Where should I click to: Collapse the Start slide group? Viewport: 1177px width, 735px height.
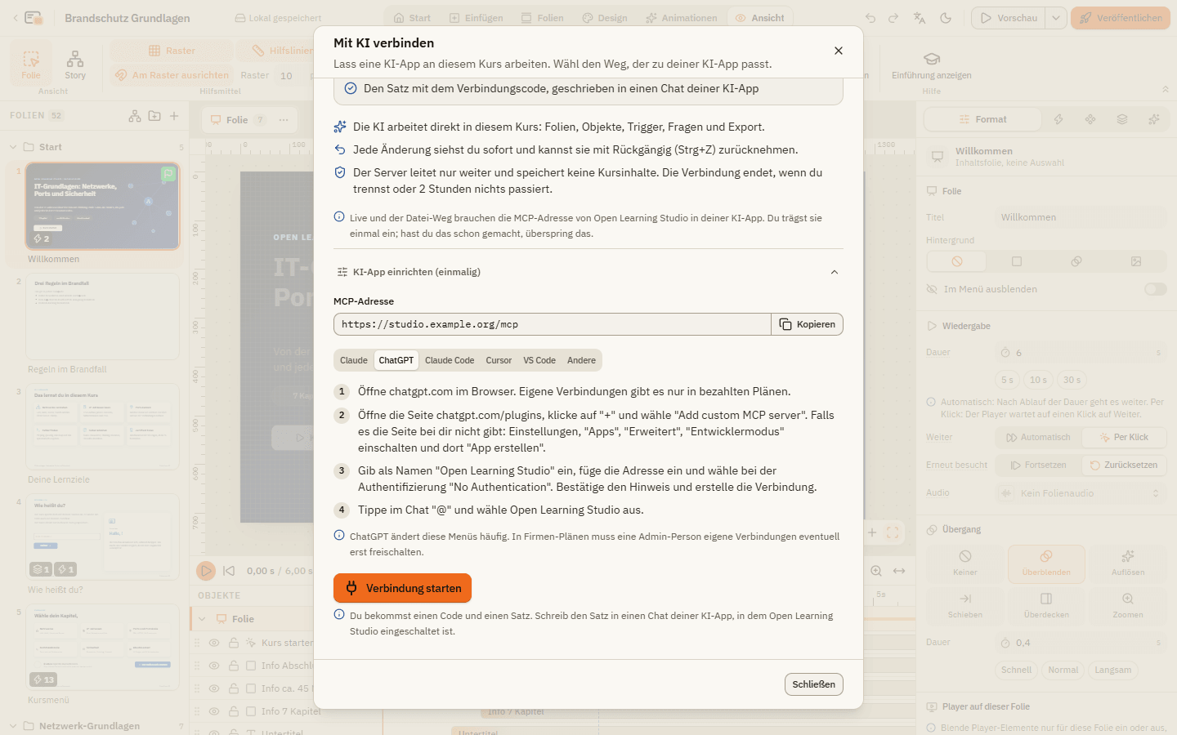click(x=13, y=147)
